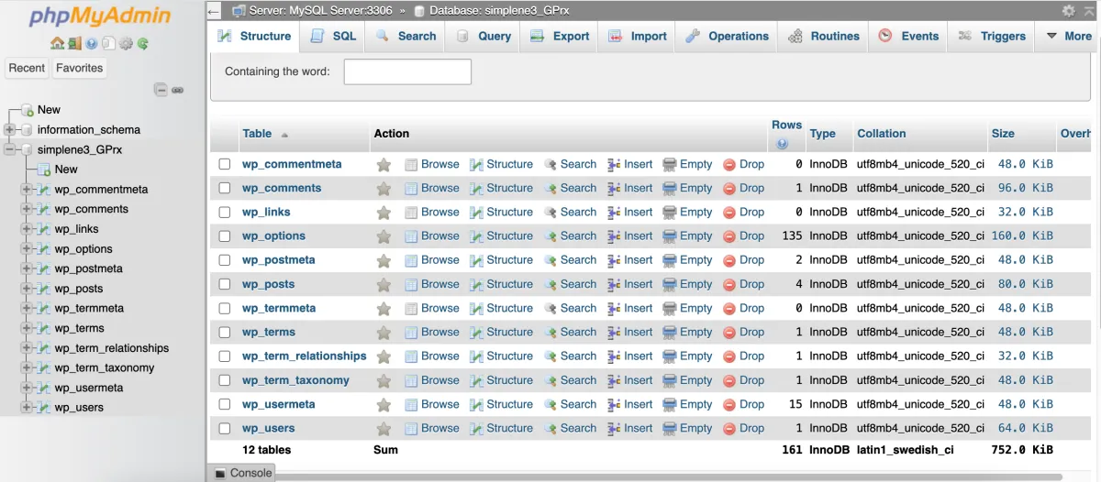Screen dimensions: 1101x482
Task: Click the favorite star for wp_terms
Action: pyautogui.click(x=384, y=333)
